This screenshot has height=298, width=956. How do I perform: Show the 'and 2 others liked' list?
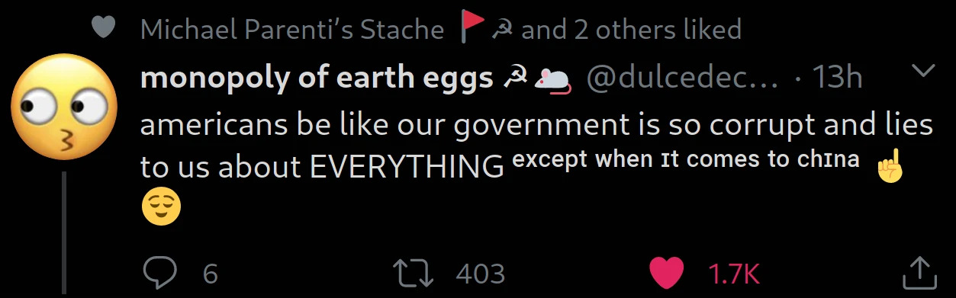[x=631, y=30]
